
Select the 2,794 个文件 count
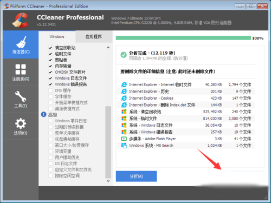click(x=240, y=84)
